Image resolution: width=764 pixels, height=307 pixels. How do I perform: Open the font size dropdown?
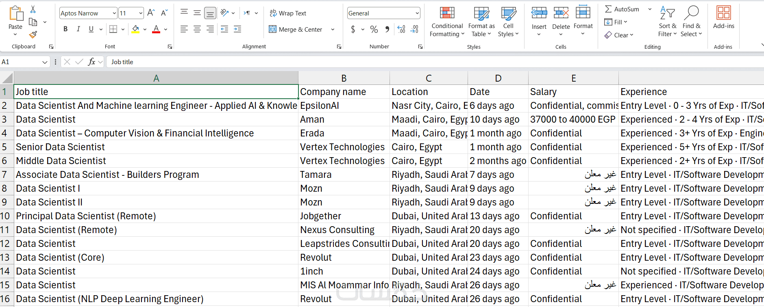click(141, 13)
